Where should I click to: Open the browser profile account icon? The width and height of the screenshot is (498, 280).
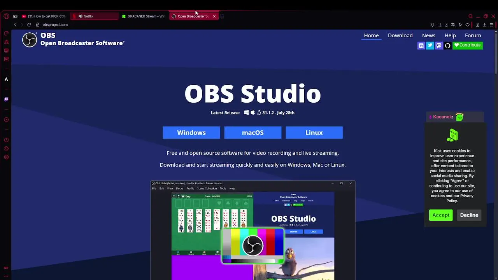(x=477, y=25)
